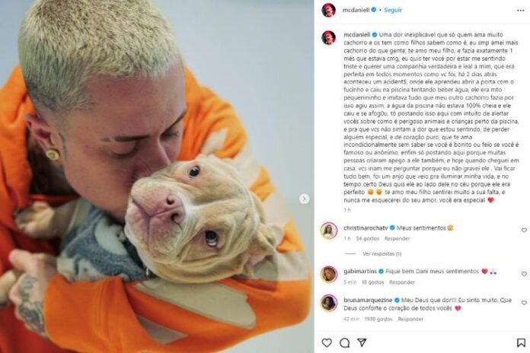Like brunamarquezine's comment heart
Image resolution: width=530 pixels, height=353 pixels.
524,303
